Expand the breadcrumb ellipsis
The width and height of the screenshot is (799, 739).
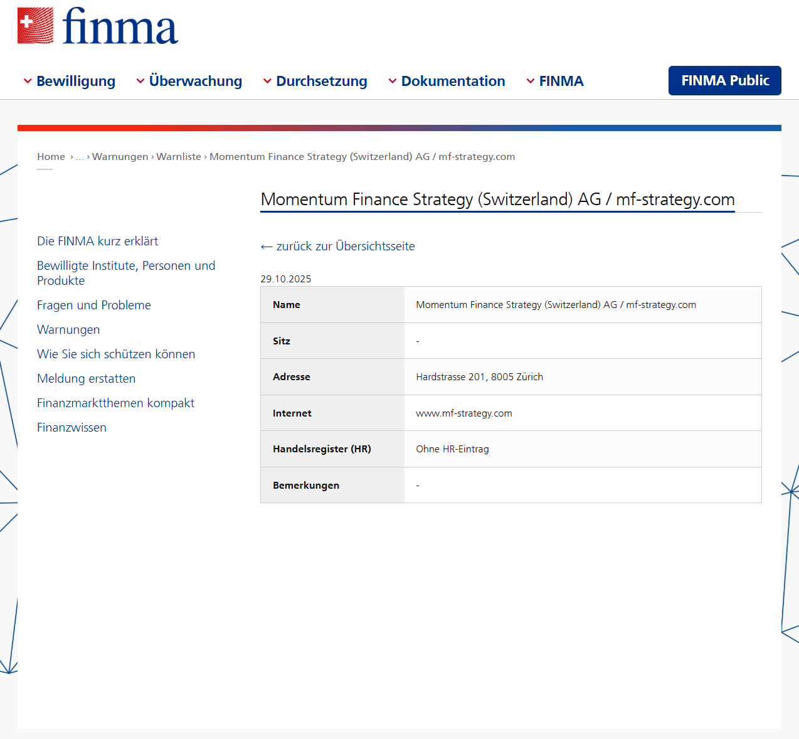click(80, 157)
